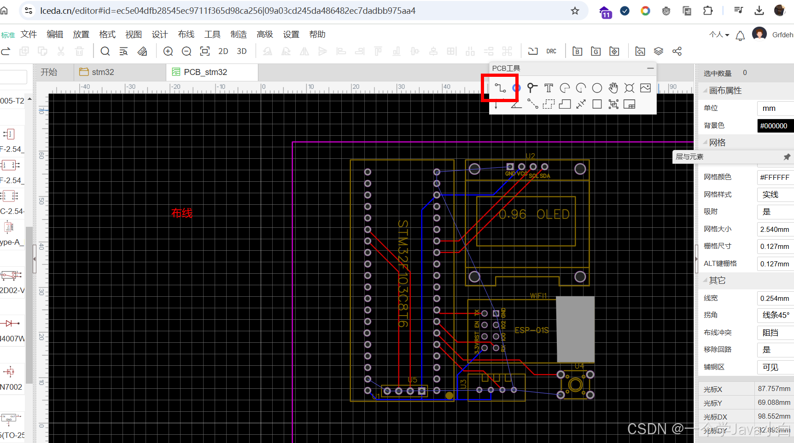Select the Via tool in PCB tools
The image size is (794, 443).
[x=532, y=88]
